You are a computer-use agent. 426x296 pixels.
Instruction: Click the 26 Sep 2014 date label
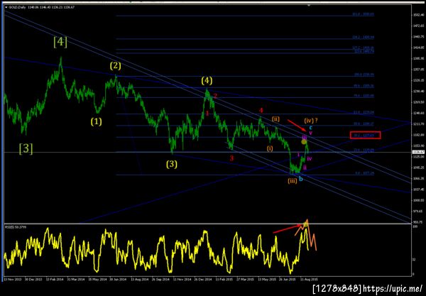[160, 279]
